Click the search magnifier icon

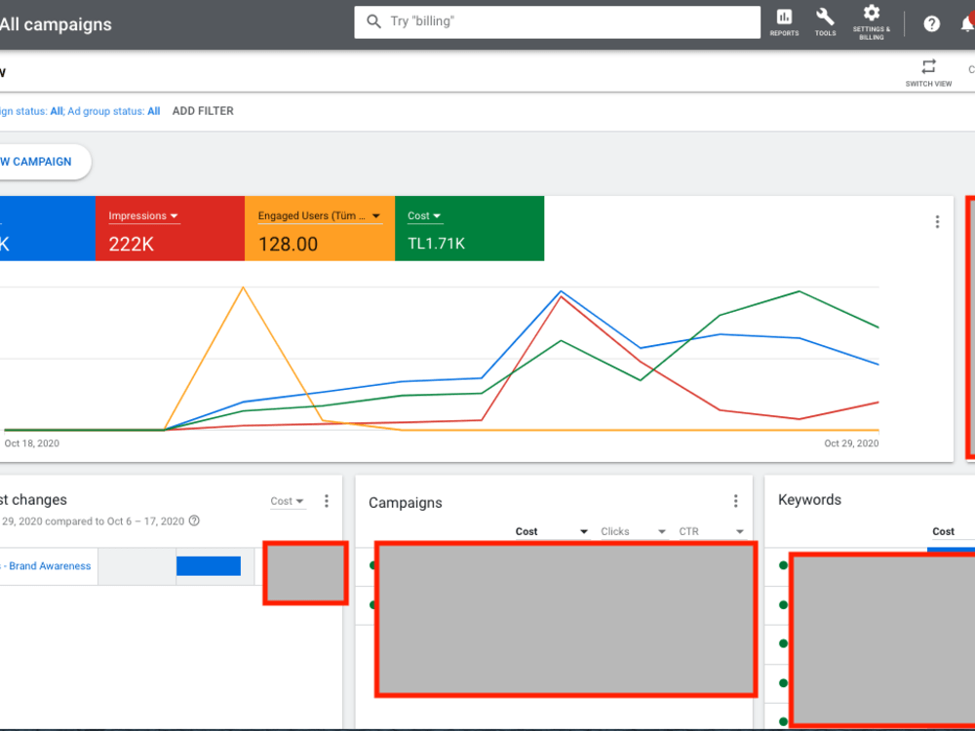(373, 21)
